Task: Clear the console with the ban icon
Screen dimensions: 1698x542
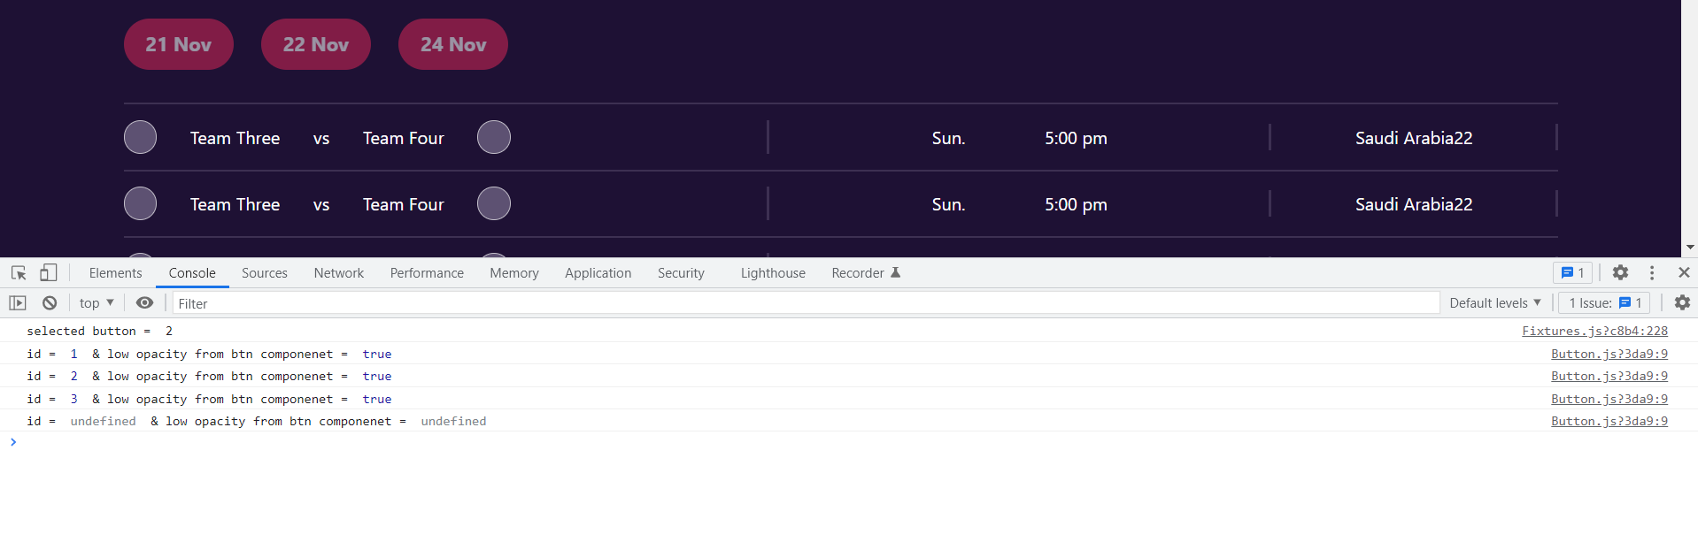Action: tap(50, 303)
